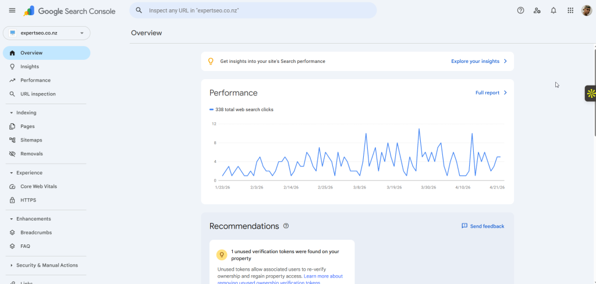The height and width of the screenshot is (284, 596).
Task: Click Send feedback link
Action: (x=487, y=226)
